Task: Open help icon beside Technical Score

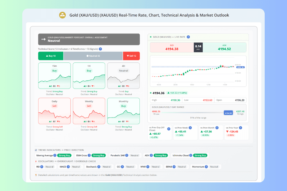Action: click(x=100, y=49)
